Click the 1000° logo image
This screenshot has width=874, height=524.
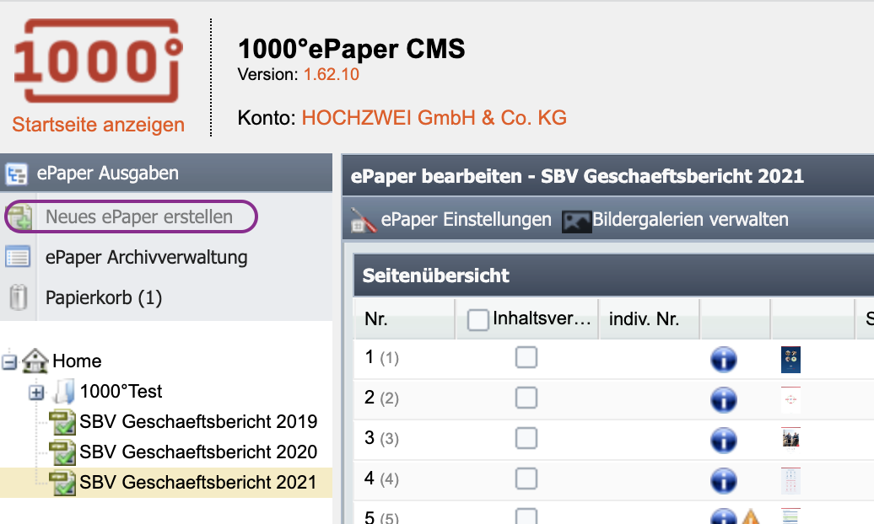(x=98, y=61)
